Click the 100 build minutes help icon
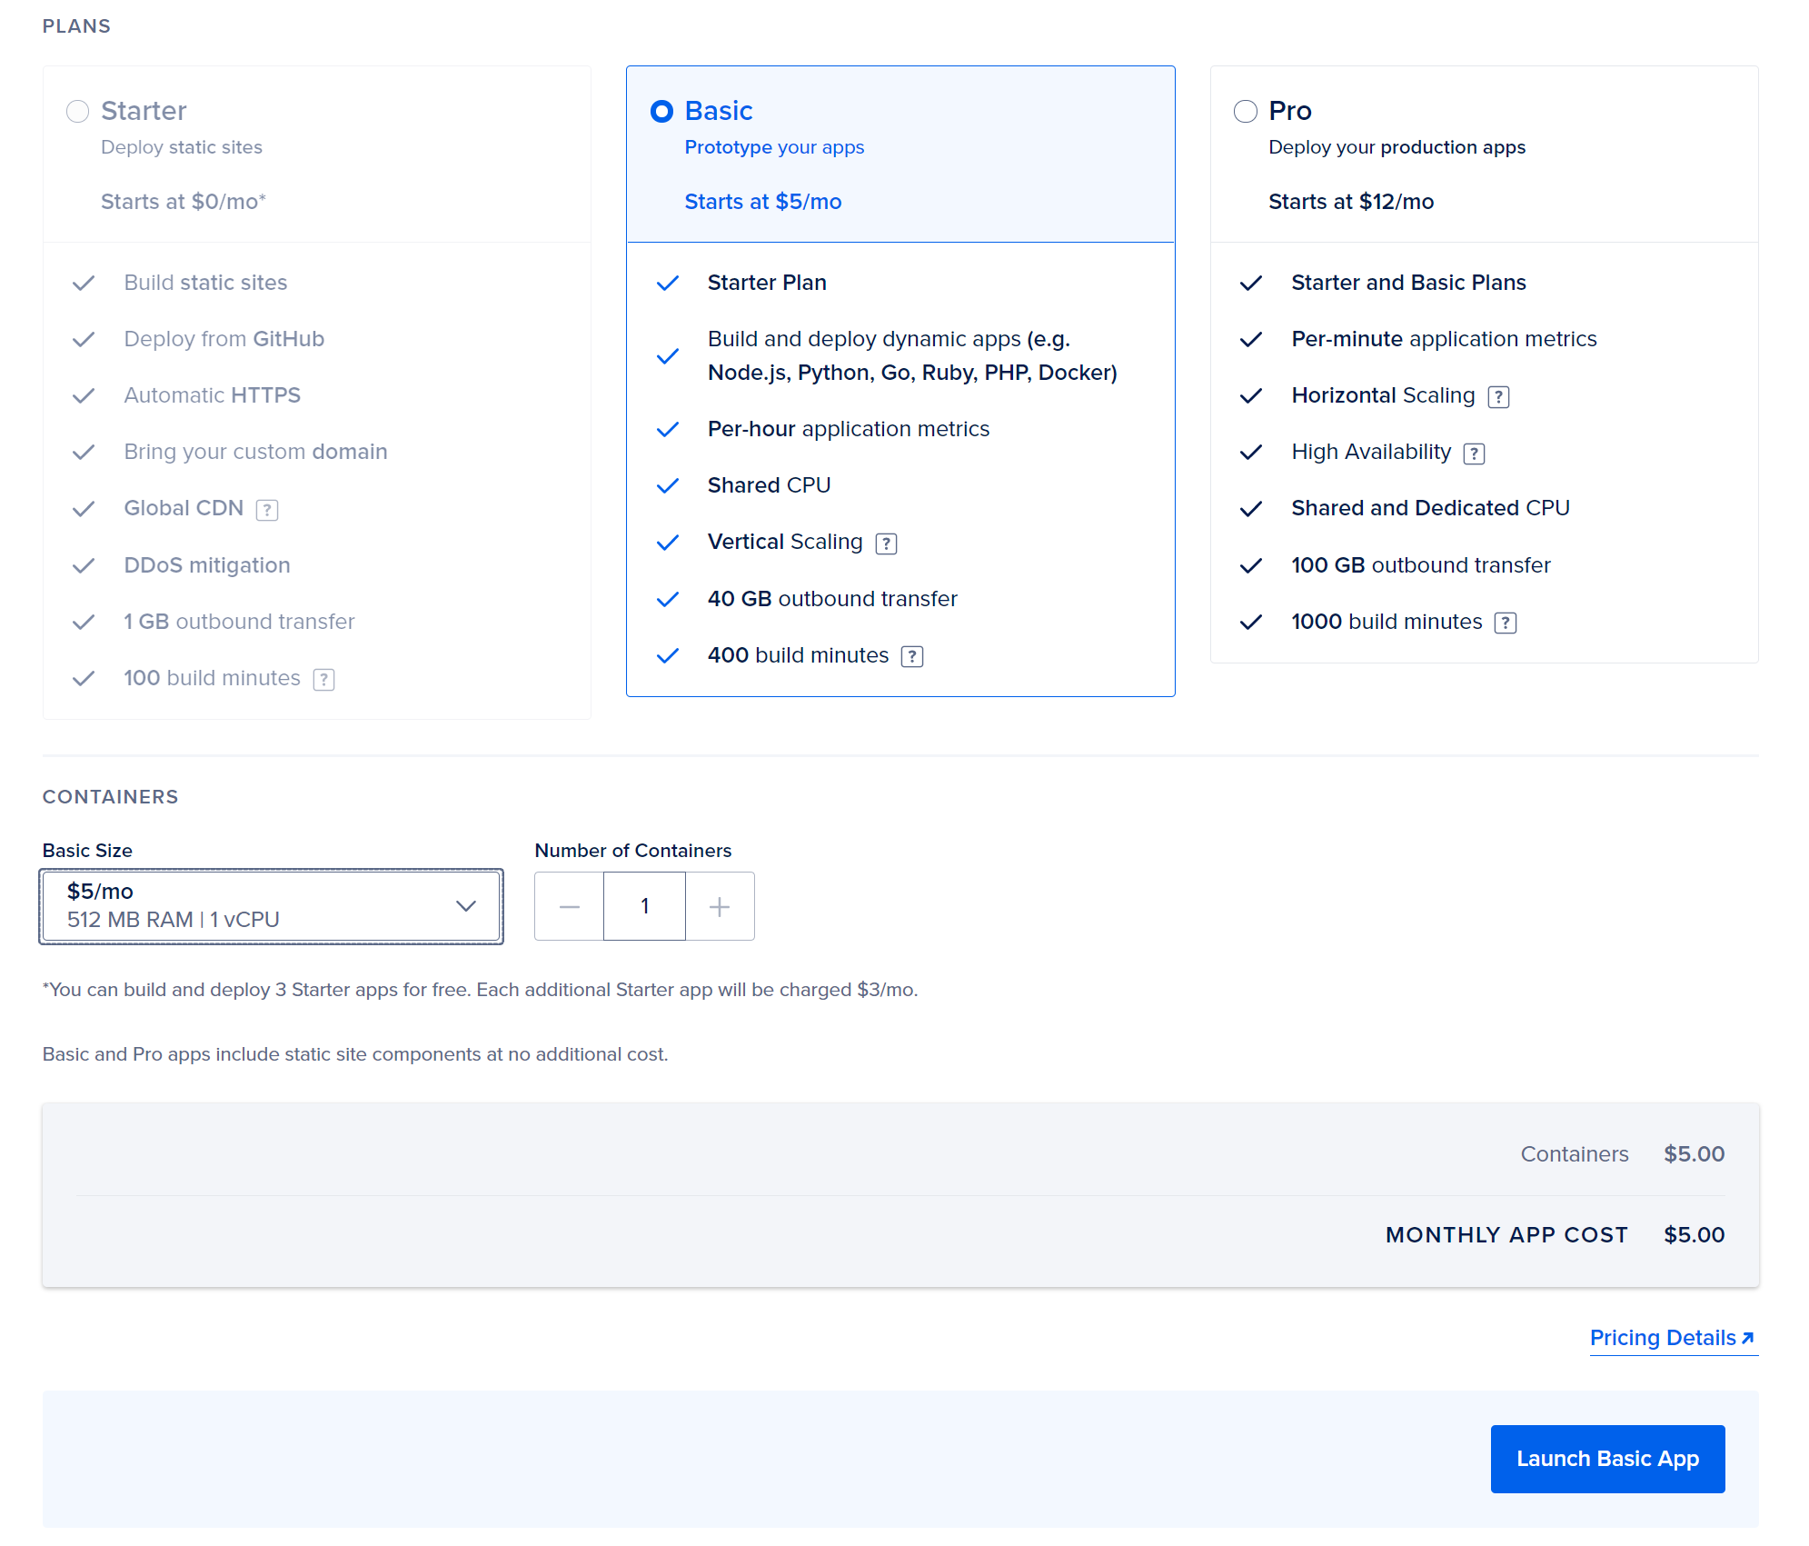 click(324, 679)
